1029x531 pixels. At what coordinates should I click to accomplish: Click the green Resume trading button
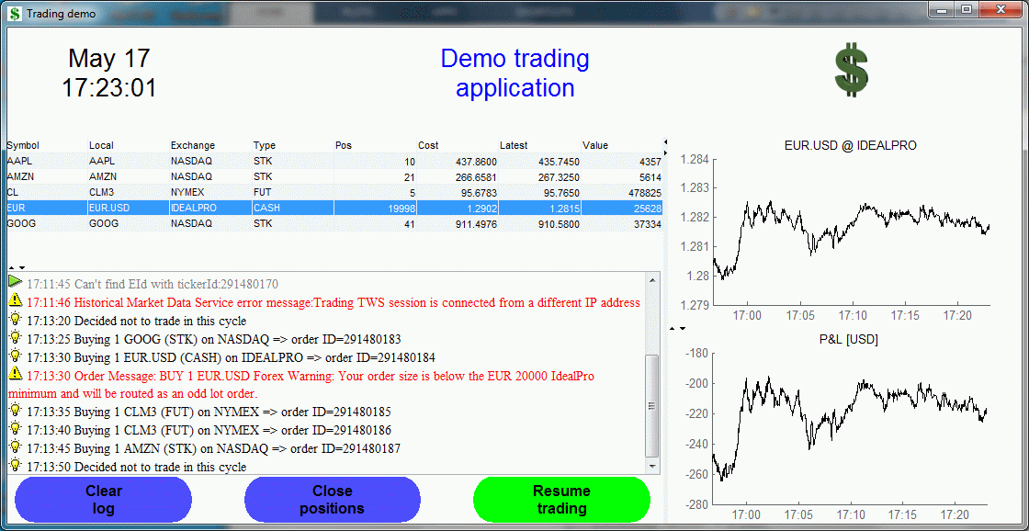coord(561,500)
